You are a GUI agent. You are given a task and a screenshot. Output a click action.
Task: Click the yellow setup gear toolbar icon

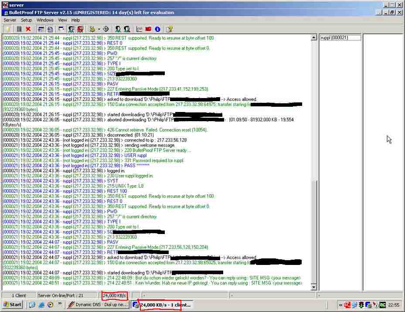pos(92,29)
